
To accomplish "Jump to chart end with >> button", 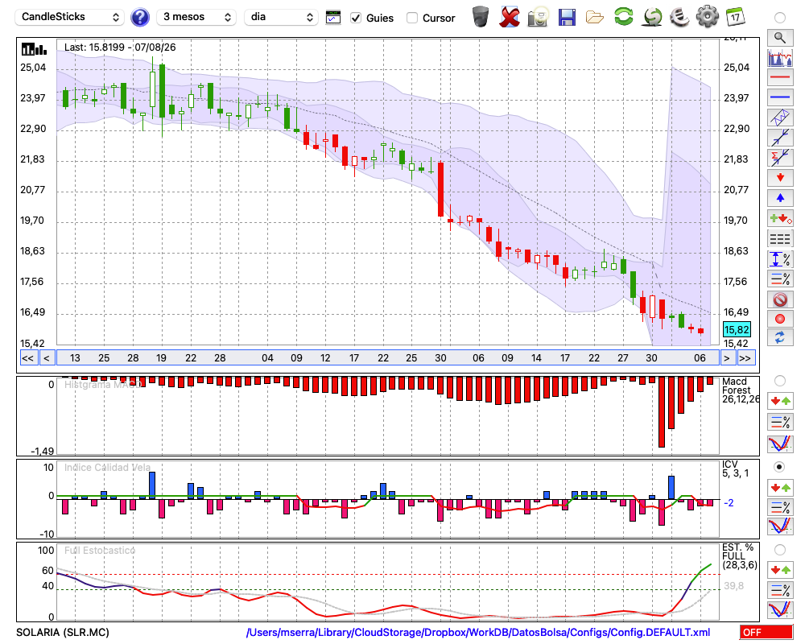I will pos(745,358).
